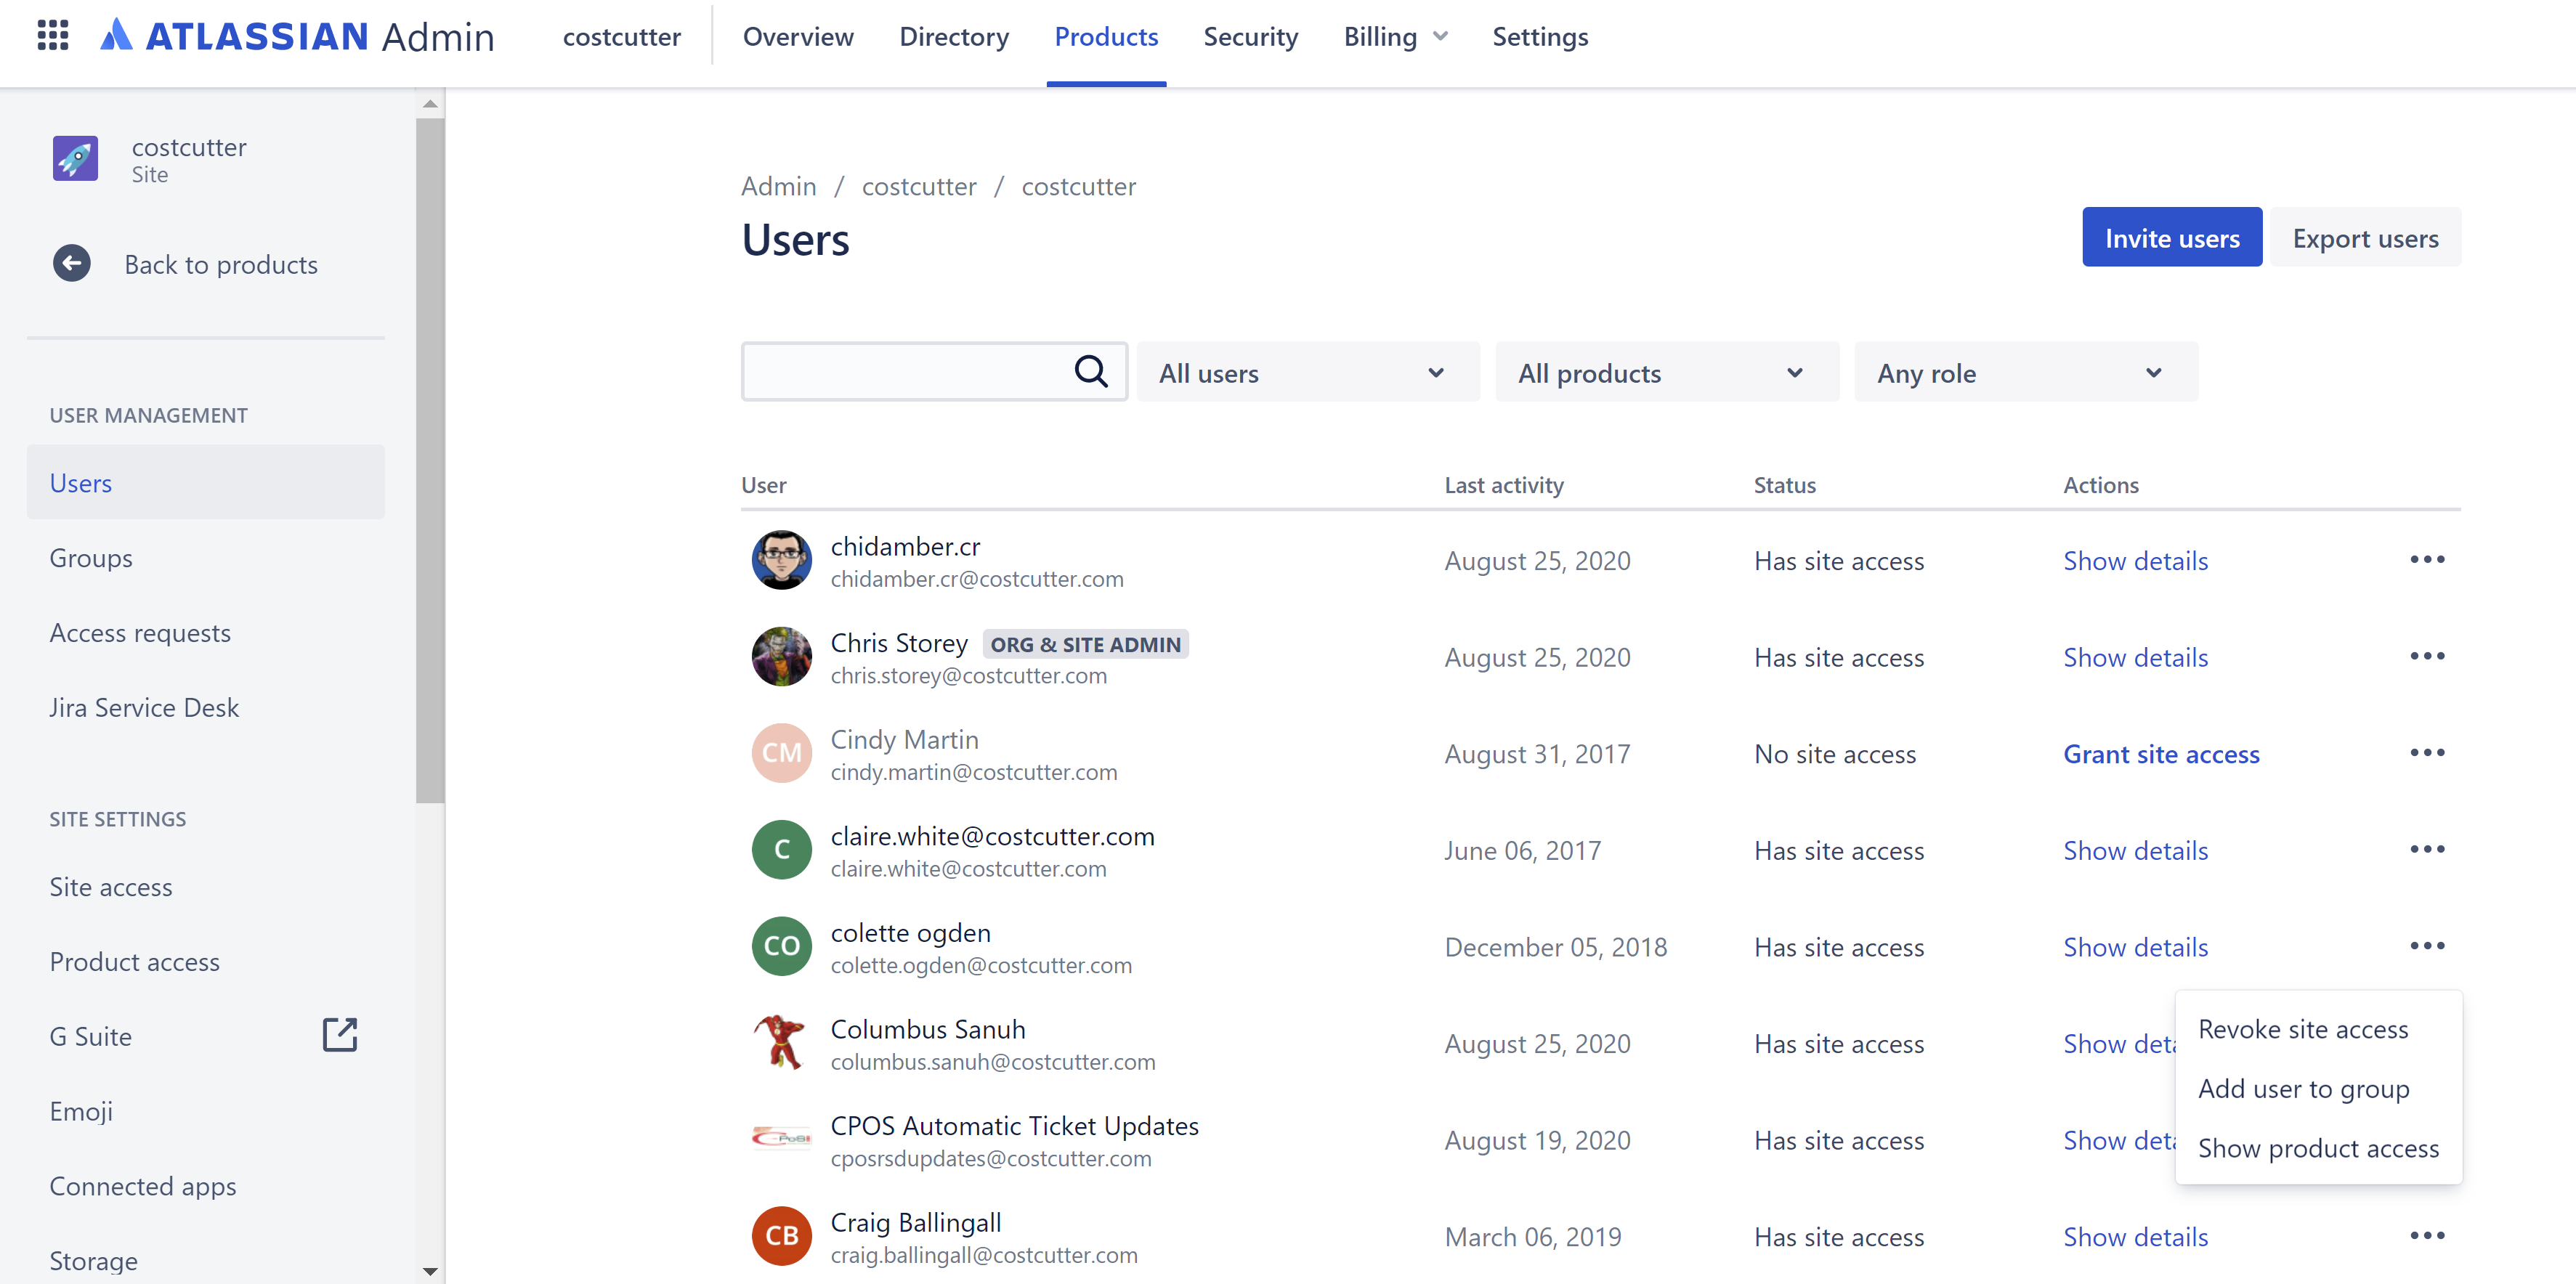Image resolution: width=2576 pixels, height=1284 pixels.
Task: Click Cindy Martin's CM avatar
Action: (x=781, y=753)
